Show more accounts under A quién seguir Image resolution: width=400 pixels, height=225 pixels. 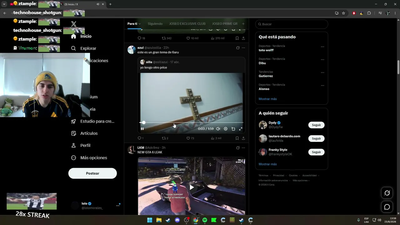267,164
